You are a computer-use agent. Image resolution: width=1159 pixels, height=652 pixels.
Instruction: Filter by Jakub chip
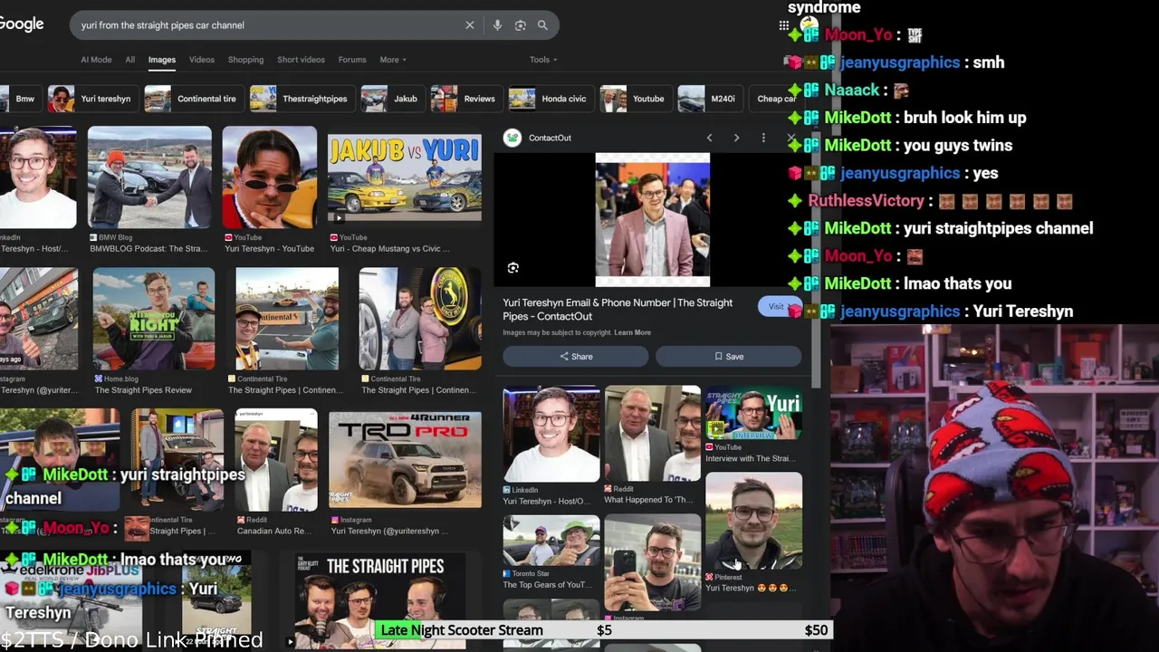pyautogui.click(x=391, y=99)
